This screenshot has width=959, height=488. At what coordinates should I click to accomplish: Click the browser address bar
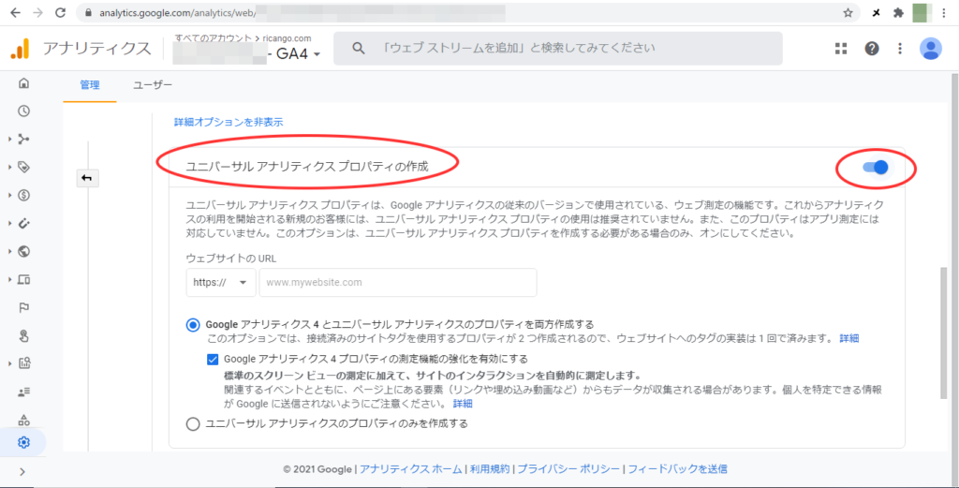point(468,12)
